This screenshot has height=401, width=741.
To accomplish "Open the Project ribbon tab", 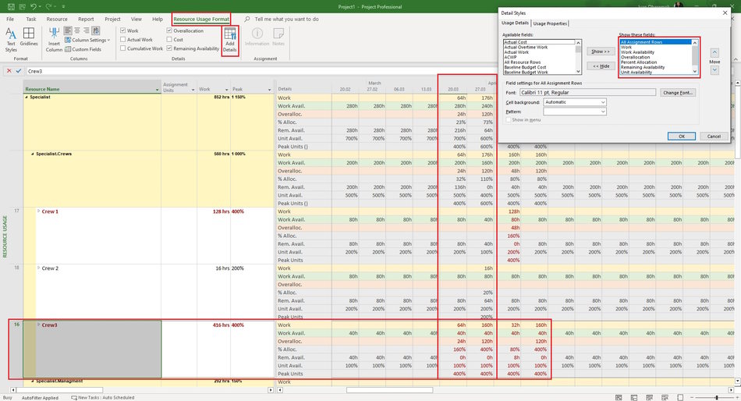I will tap(112, 19).
